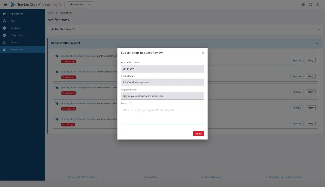The width and height of the screenshot is (325, 187).
Task: Click the Notifications page heading
Action: pyautogui.click(x=58, y=20)
